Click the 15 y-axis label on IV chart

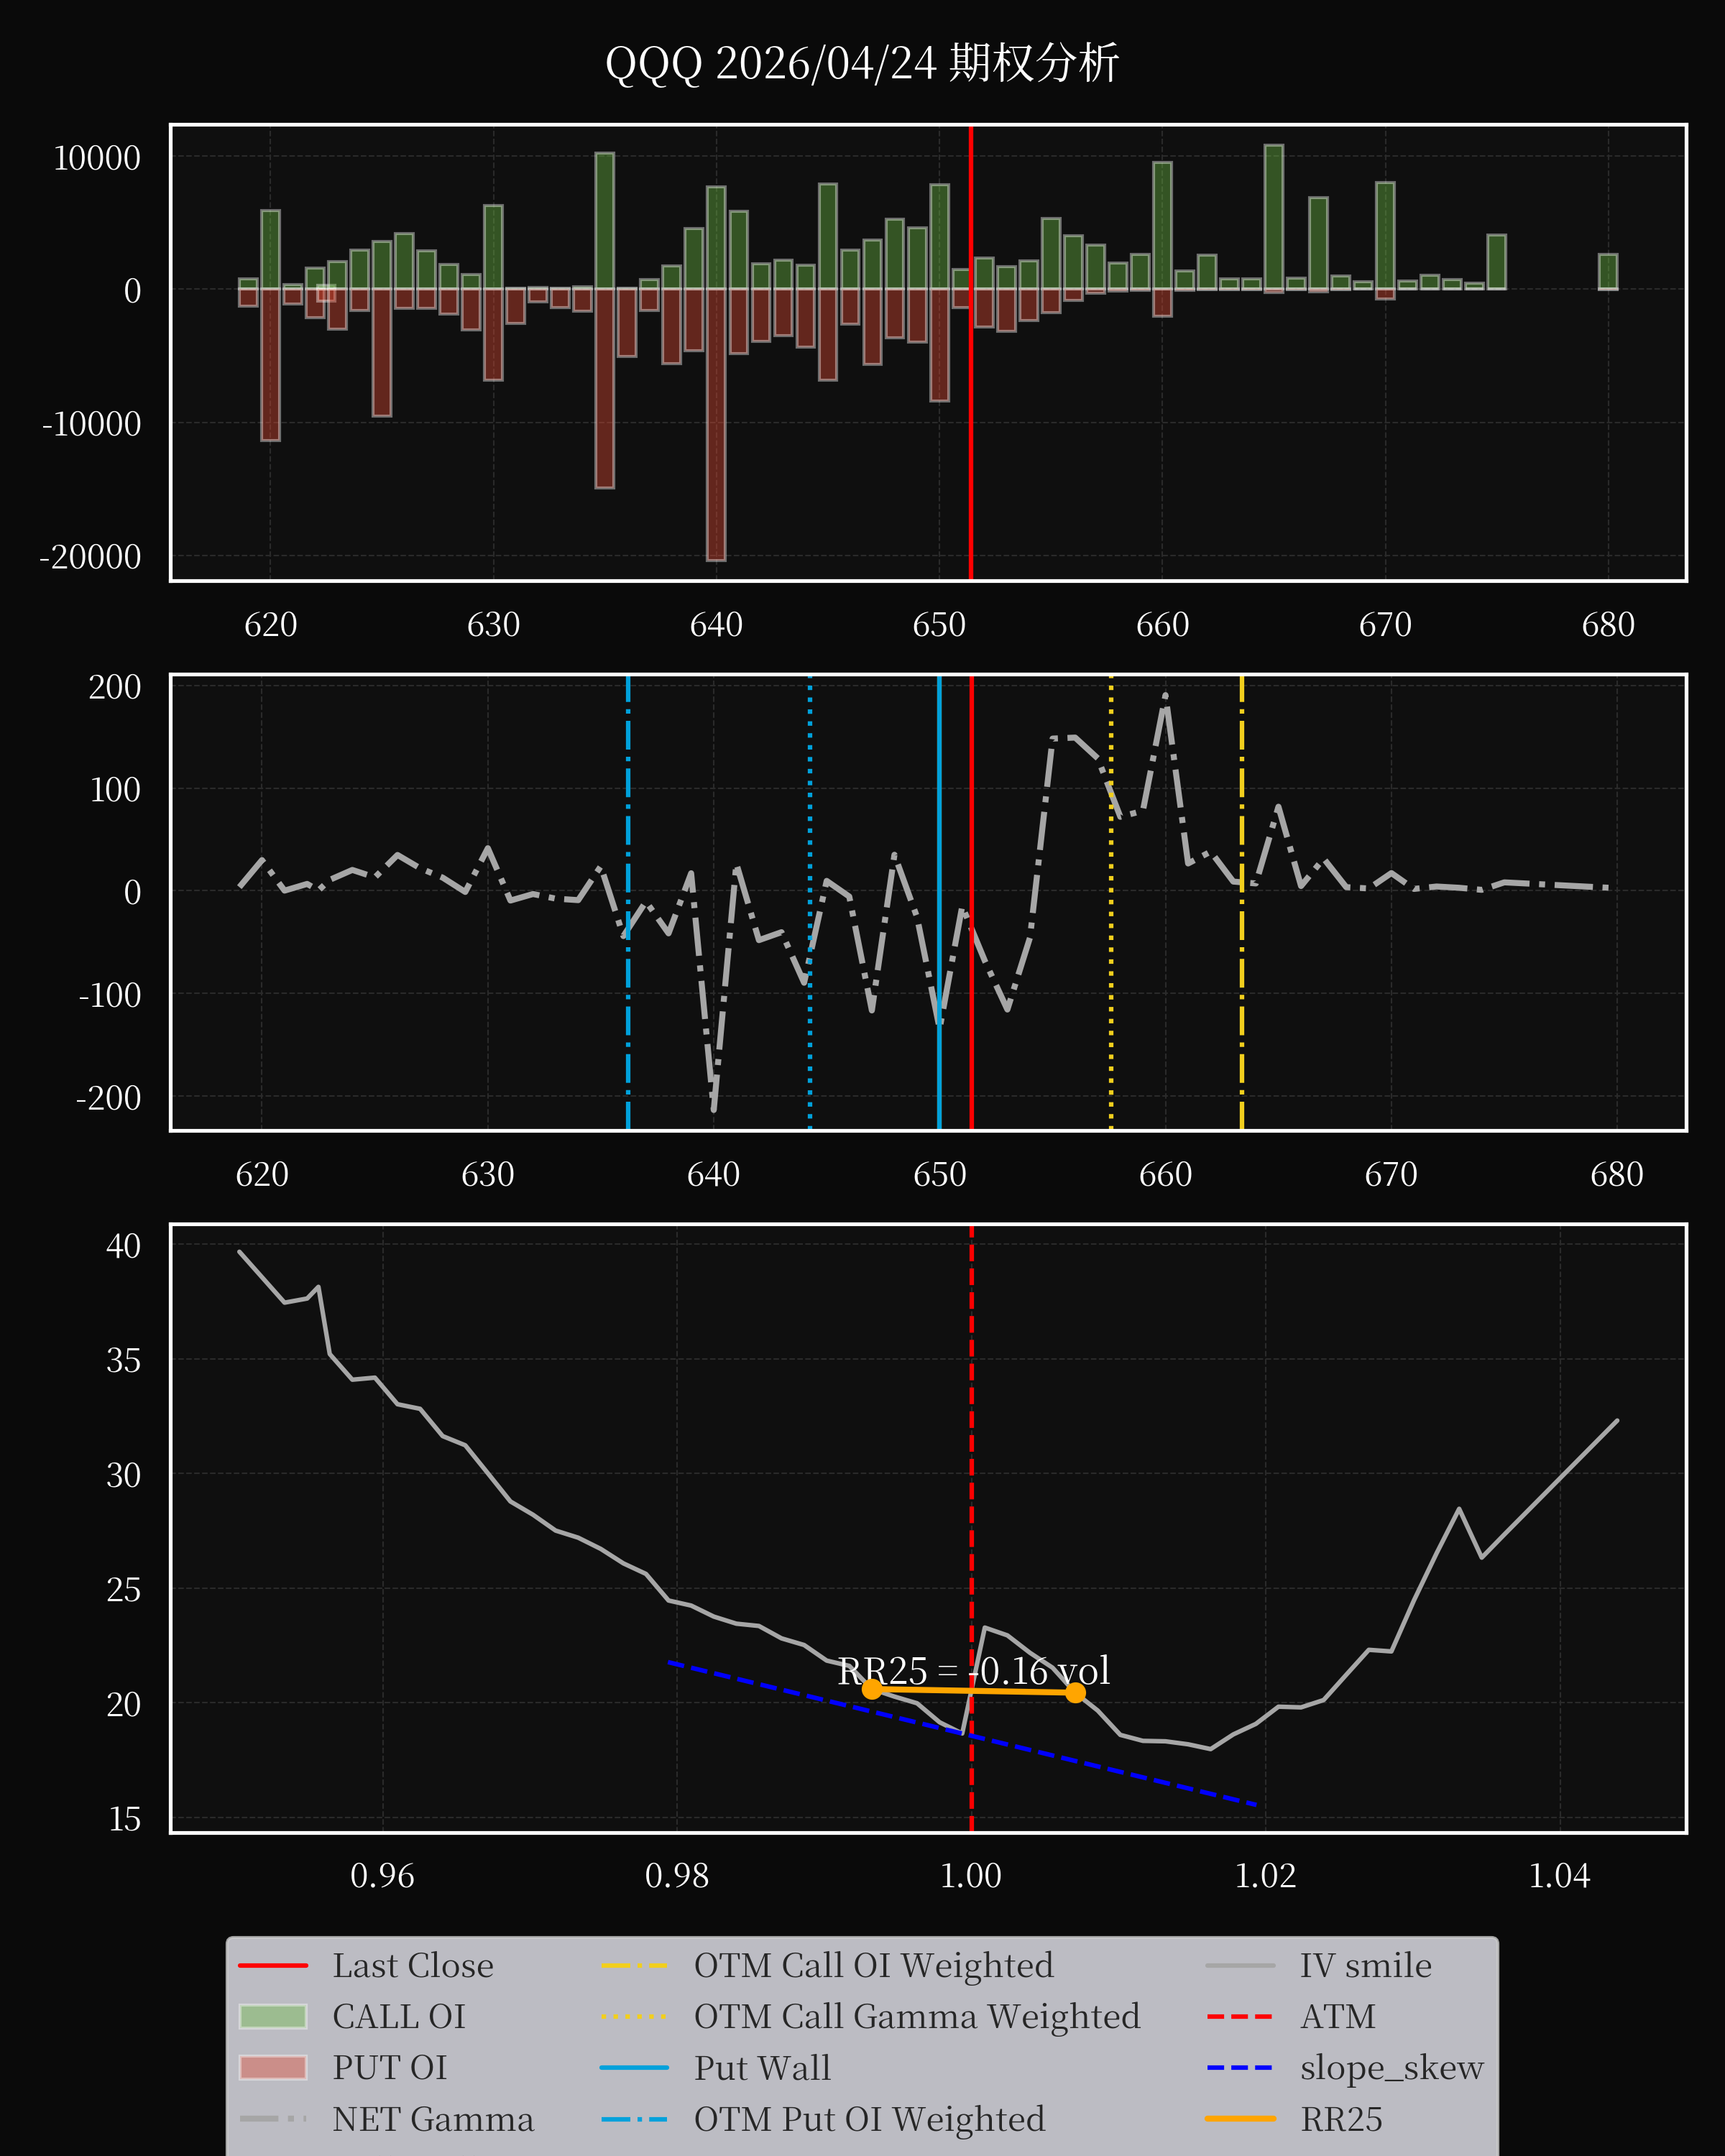tap(125, 1819)
